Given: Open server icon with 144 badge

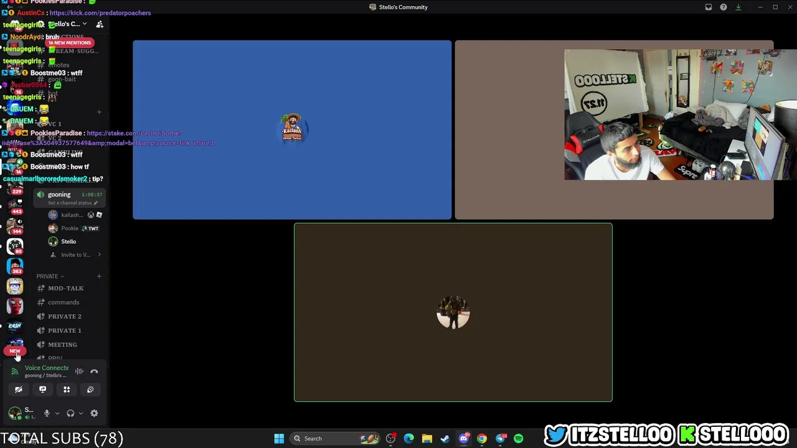Looking at the screenshot, I should (15, 225).
